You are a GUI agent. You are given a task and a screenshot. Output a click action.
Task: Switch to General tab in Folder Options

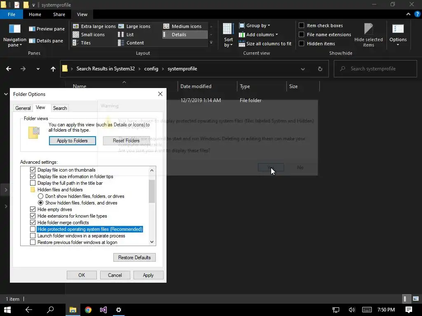[x=23, y=108]
